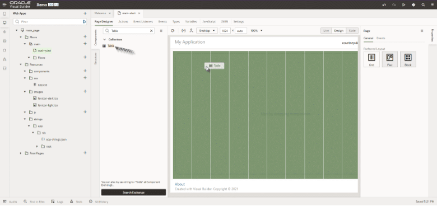The image size is (437, 206).
Task: Click plus icon beside components folder
Action: [85, 71]
